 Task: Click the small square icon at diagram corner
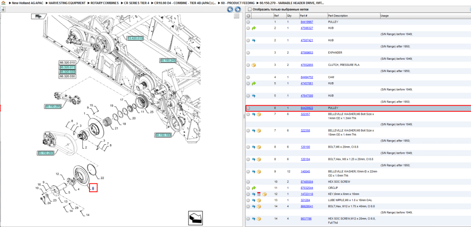(x=237, y=16)
